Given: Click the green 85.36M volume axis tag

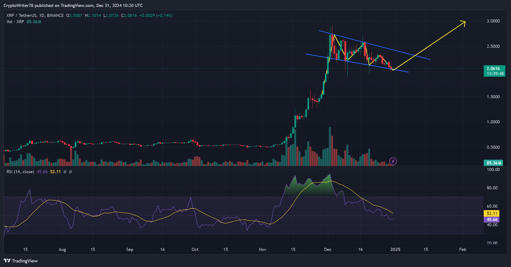Looking at the screenshot, I should pos(493,163).
